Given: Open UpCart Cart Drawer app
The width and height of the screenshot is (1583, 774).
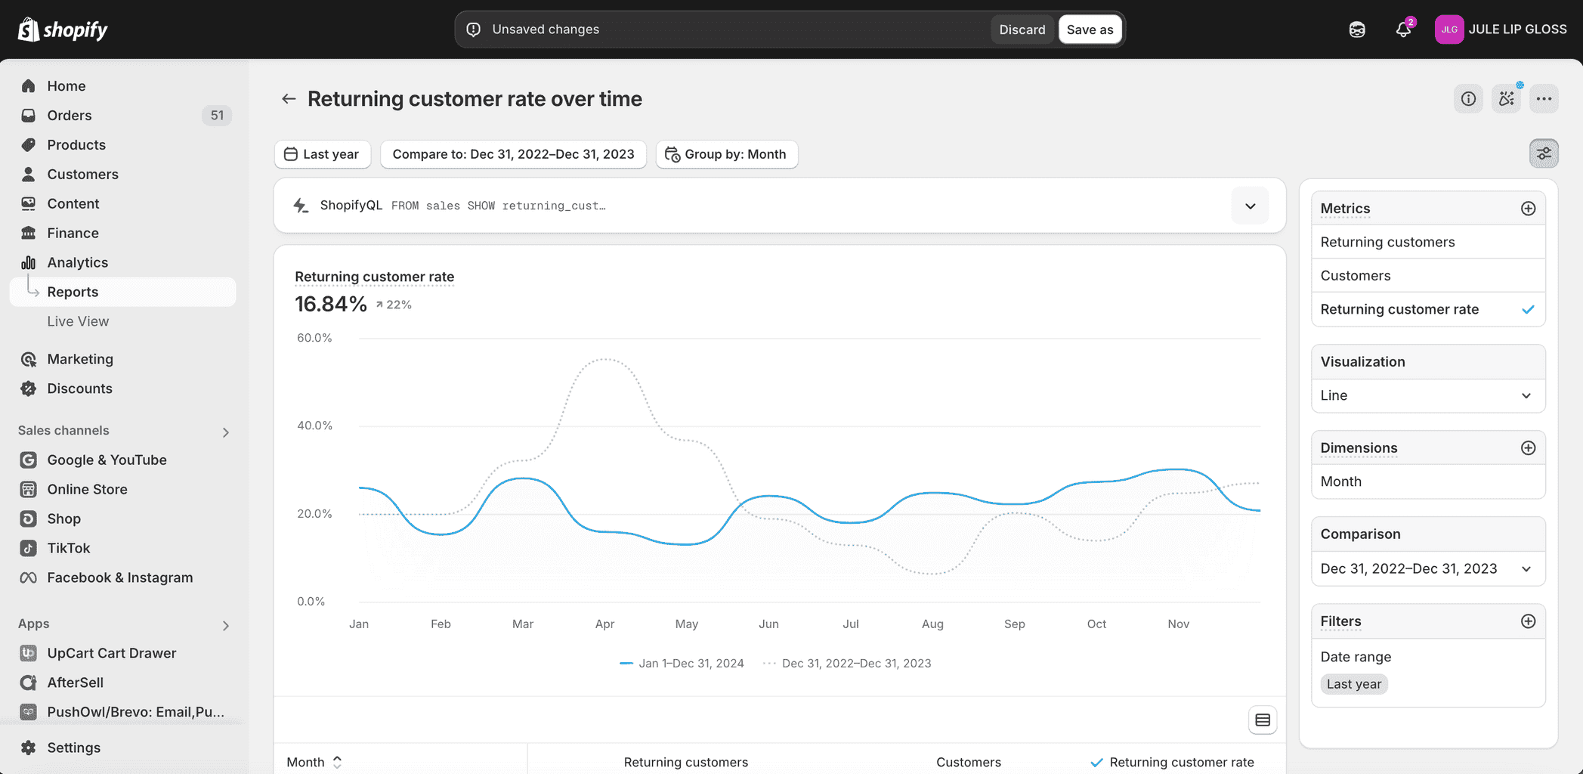Looking at the screenshot, I should pos(122,653).
